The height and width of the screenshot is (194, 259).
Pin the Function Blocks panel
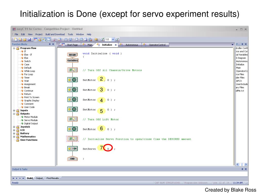tap(50, 44)
